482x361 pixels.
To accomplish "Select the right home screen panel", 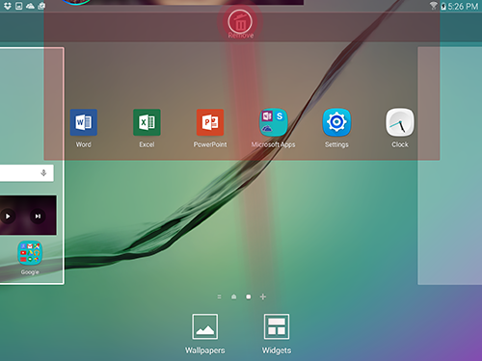I will (450, 166).
